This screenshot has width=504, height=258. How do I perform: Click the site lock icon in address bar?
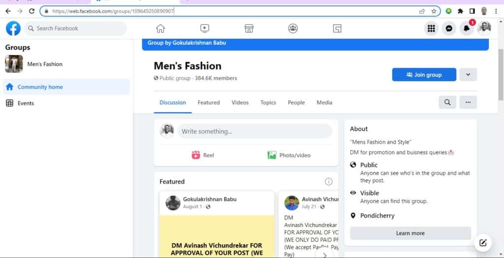[x=46, y=11]
